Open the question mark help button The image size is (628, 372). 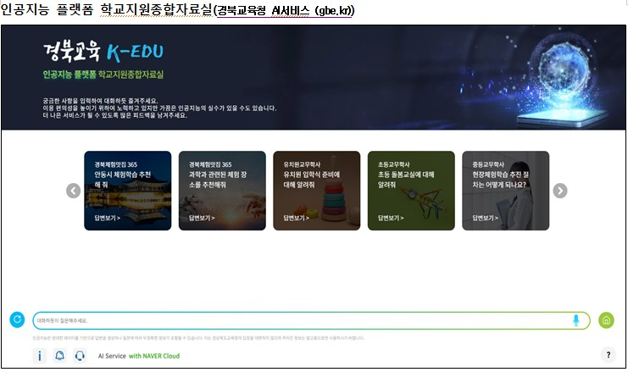pos(607,355)
